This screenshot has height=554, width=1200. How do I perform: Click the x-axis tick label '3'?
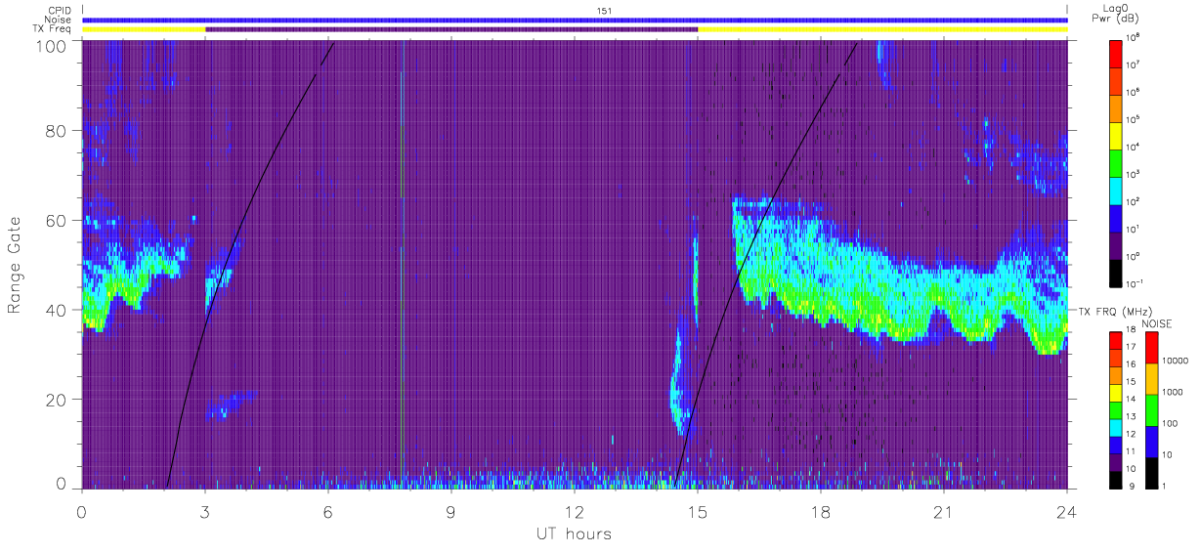click(205, 511)
